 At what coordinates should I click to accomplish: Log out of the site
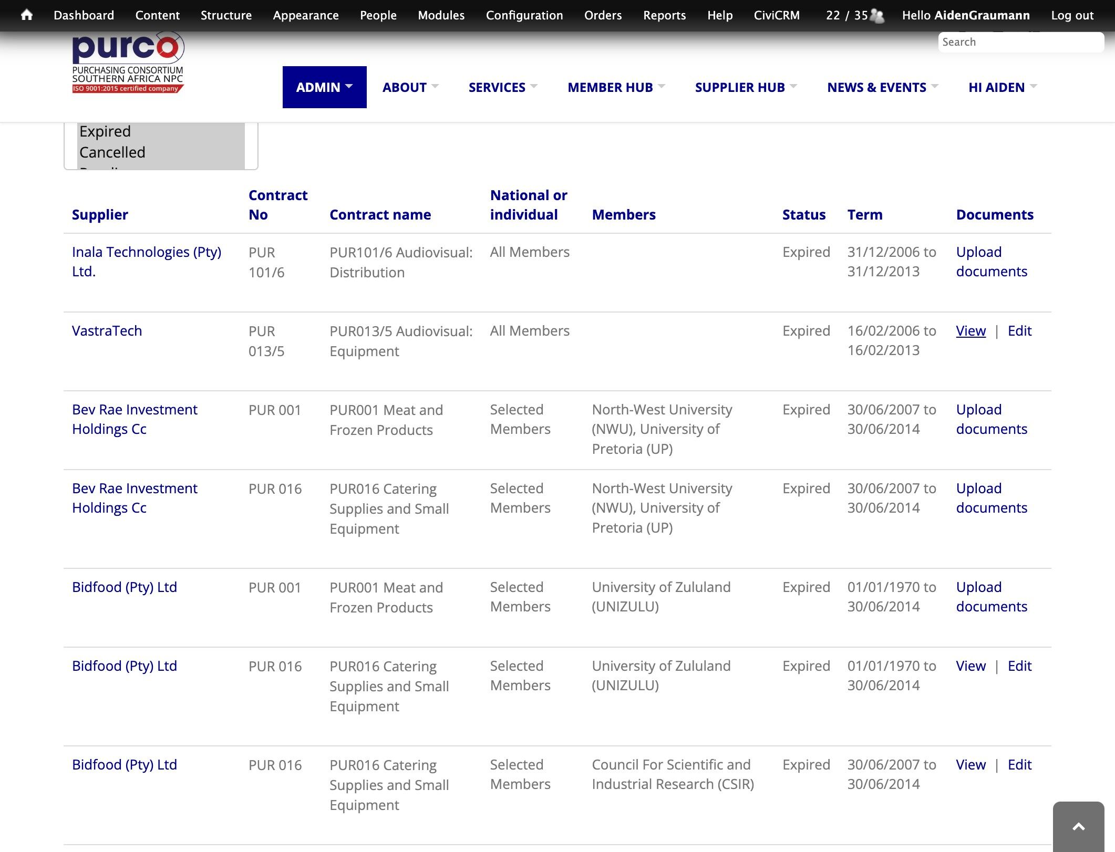(1072, 15)
